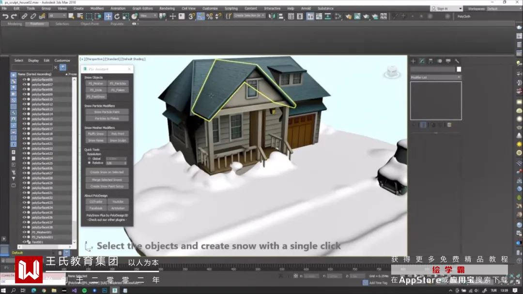Toggle visibility eye of polySurface610
Screen dimensions: 523x294
[x=24, y=99]
